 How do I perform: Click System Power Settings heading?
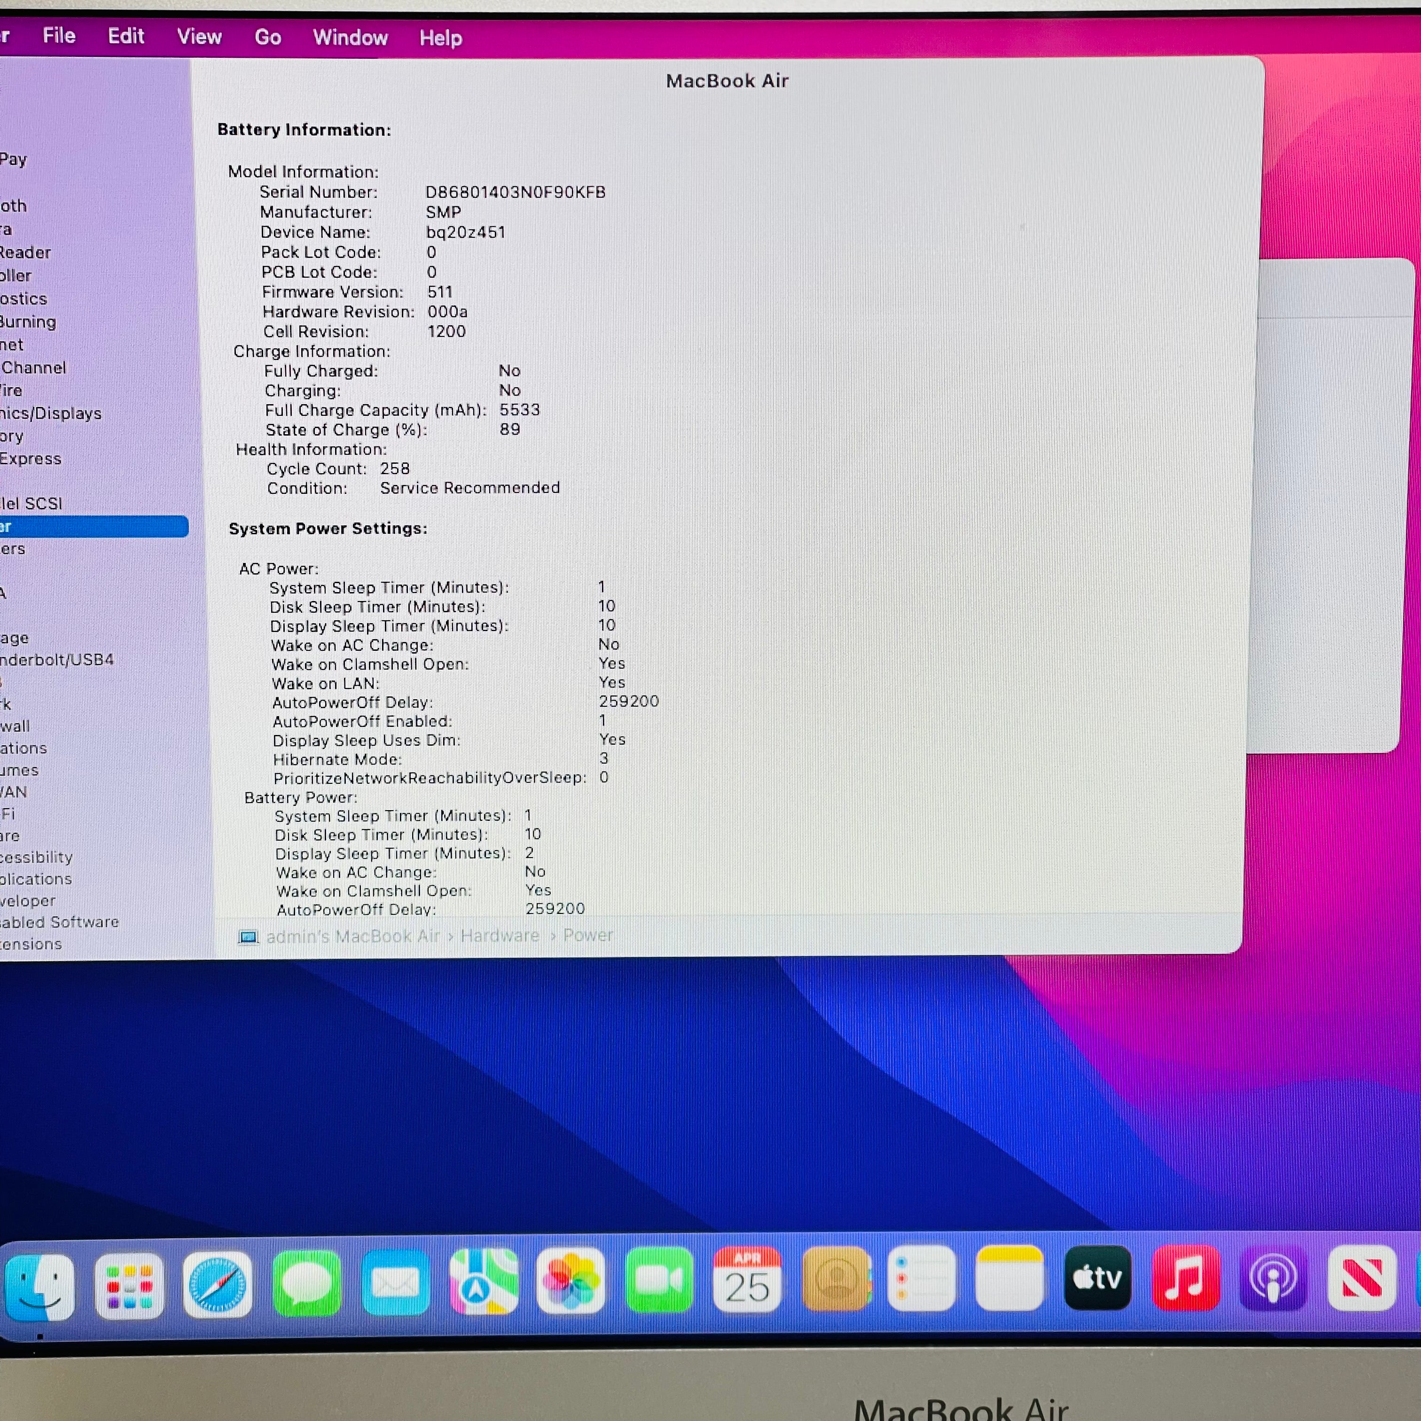[328, 529]
